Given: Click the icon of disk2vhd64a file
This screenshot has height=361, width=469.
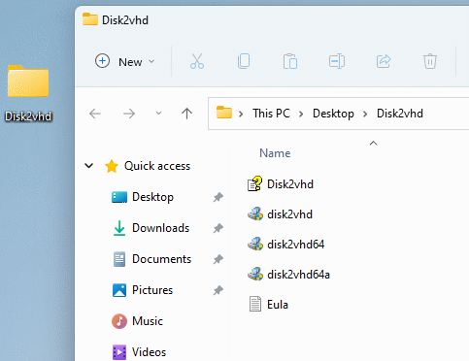Looking at the screenshot, I should pos(255,275).
